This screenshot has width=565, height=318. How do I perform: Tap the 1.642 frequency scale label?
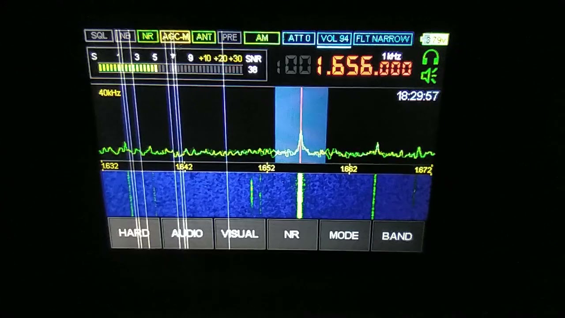[184, 167]
